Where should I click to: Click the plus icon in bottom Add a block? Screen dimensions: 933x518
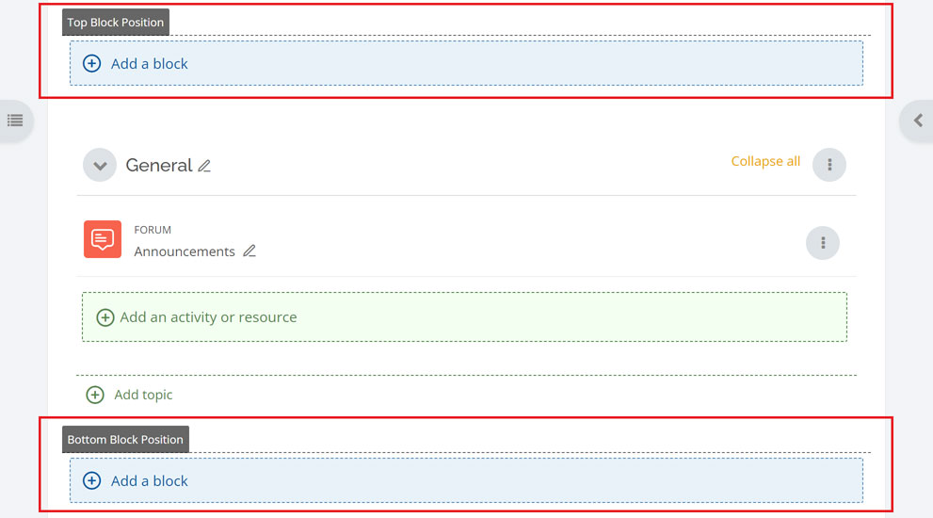91,480
